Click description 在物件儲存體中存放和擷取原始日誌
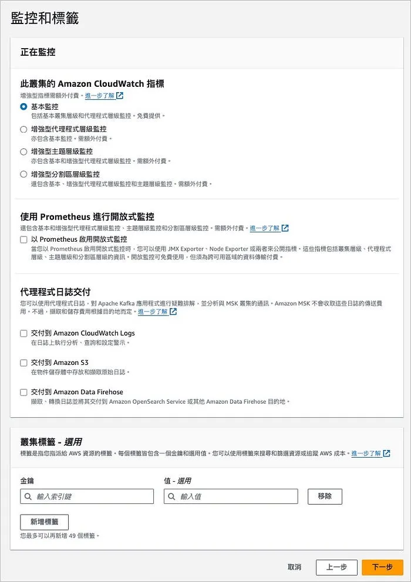This screenshot has height=582, width=411. click(80, 372)
